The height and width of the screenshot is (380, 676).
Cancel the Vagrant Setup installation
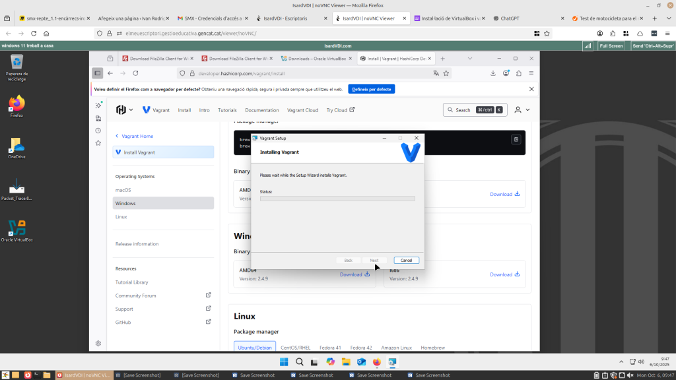pos(406,261)
